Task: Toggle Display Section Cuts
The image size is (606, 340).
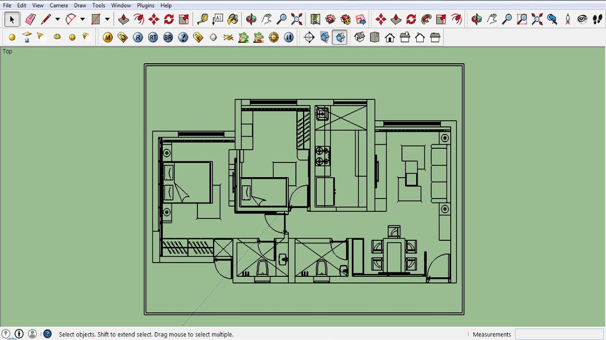Action: tap(340, 38)
